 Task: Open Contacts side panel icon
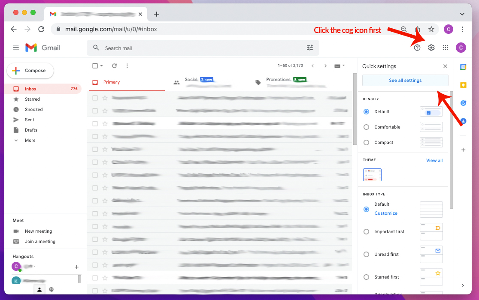point(463,121)
